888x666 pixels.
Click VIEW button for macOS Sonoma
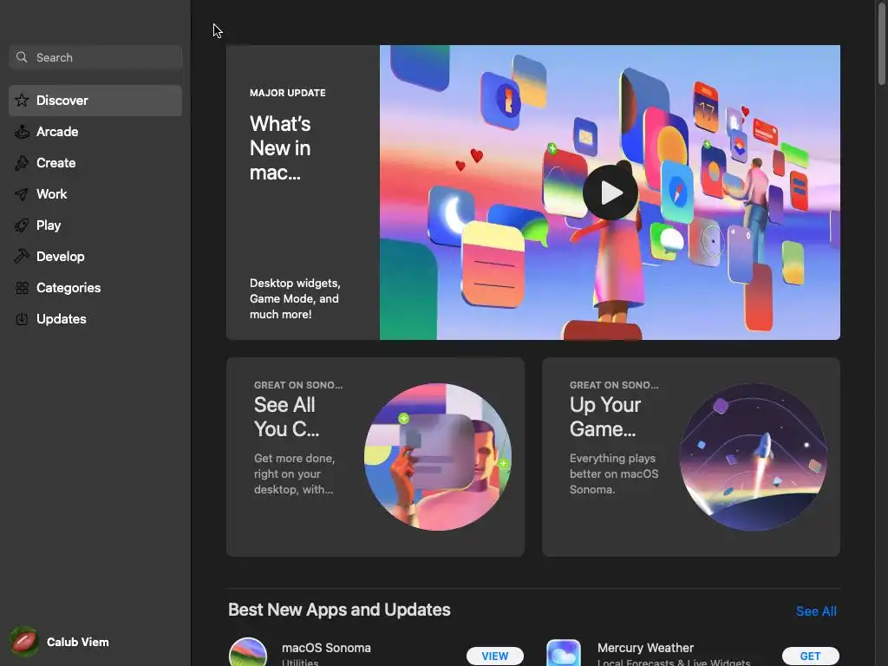(495, 656)
